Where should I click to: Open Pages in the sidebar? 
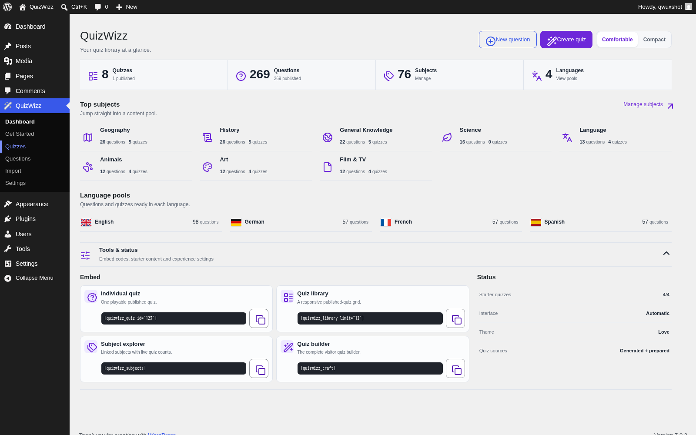pos(35,76)
